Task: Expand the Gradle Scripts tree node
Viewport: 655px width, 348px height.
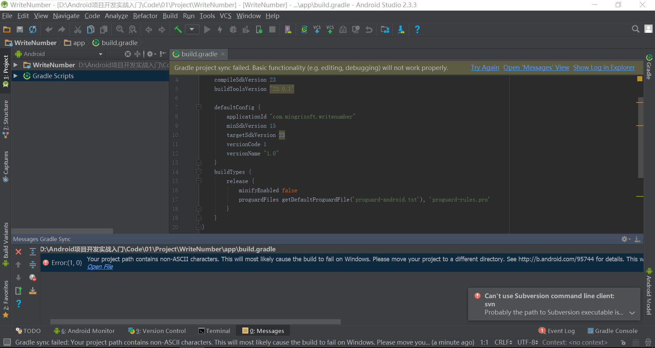Action: pos(15,76)
